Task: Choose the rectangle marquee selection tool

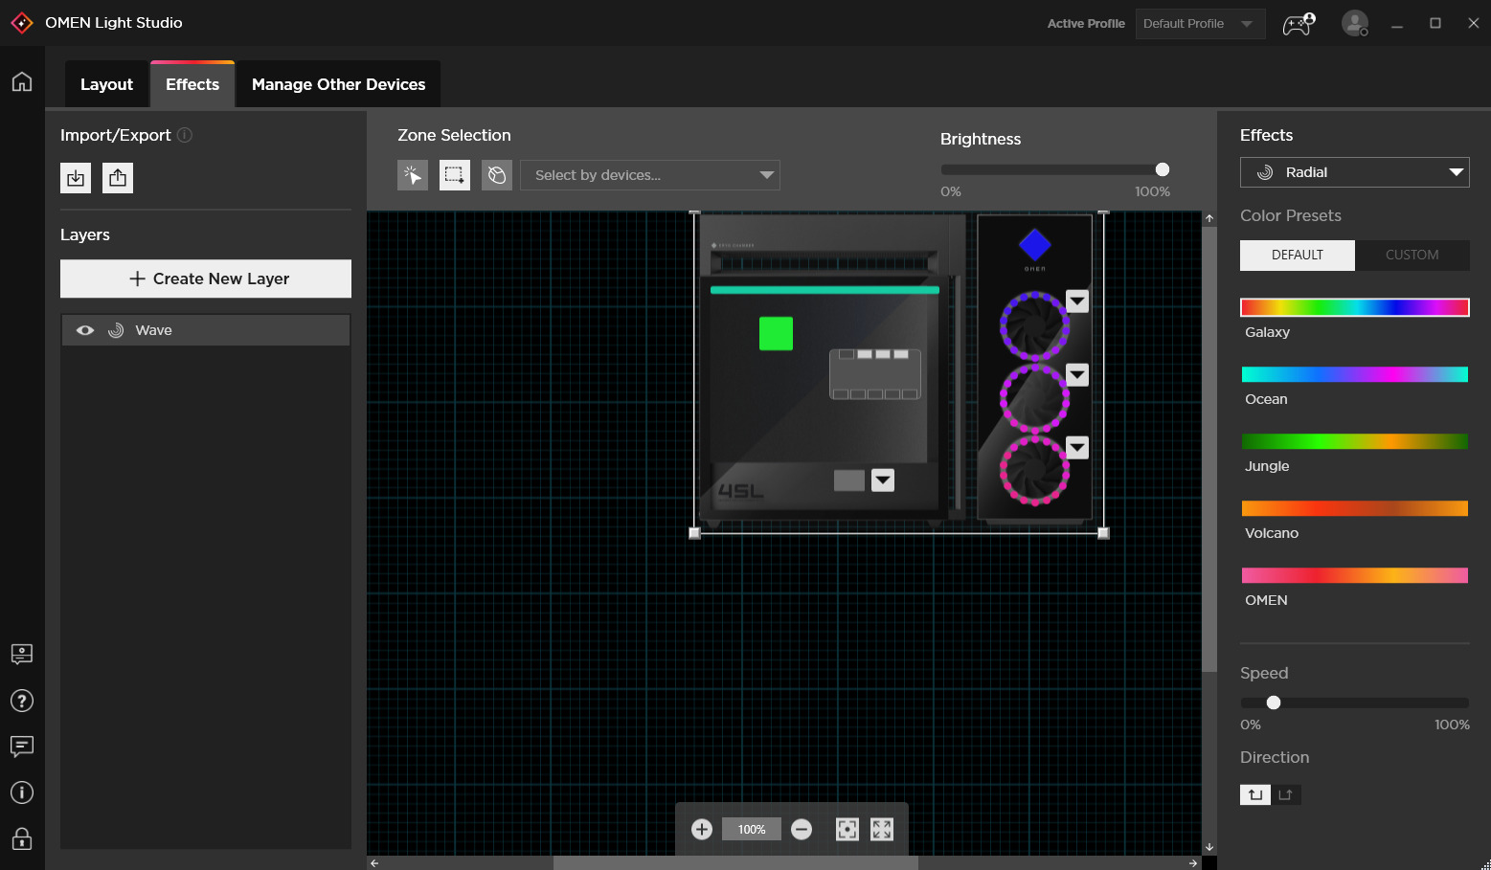Action: tap(455, 175)
